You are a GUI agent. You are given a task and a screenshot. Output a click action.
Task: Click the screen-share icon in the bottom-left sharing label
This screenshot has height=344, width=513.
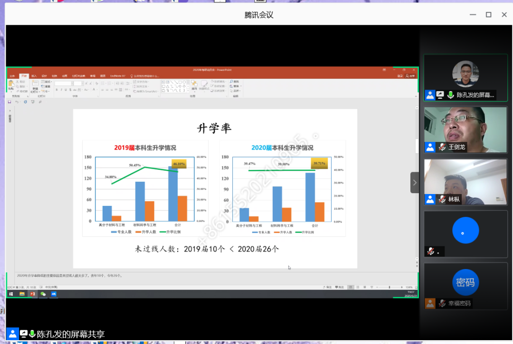coord(23,334)
